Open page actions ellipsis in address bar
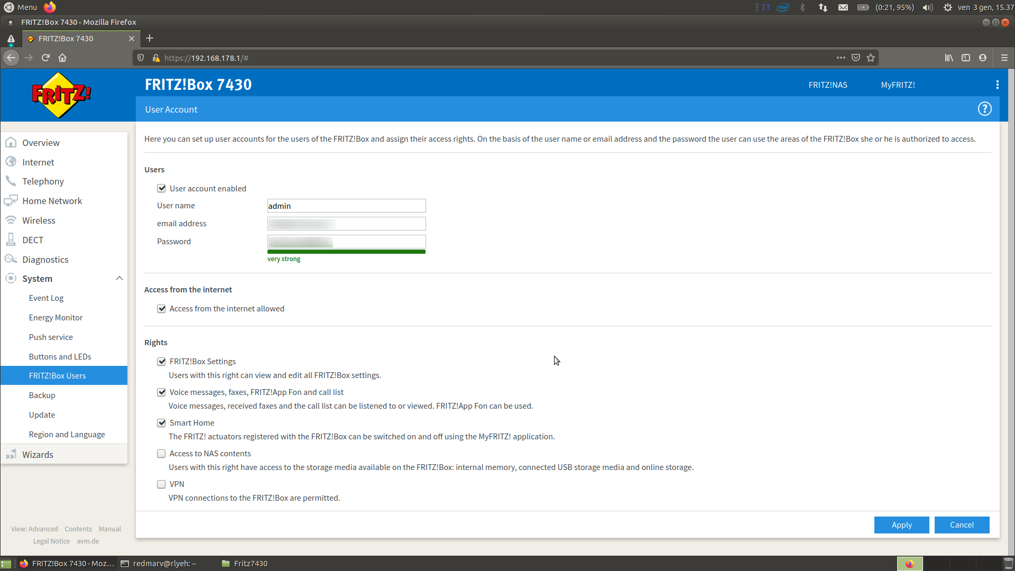 tap(841, 58)
